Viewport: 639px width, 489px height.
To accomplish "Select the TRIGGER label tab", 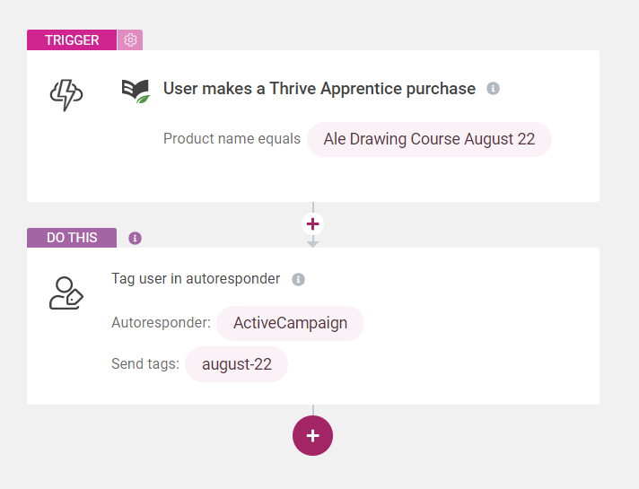I will [72, 40].
